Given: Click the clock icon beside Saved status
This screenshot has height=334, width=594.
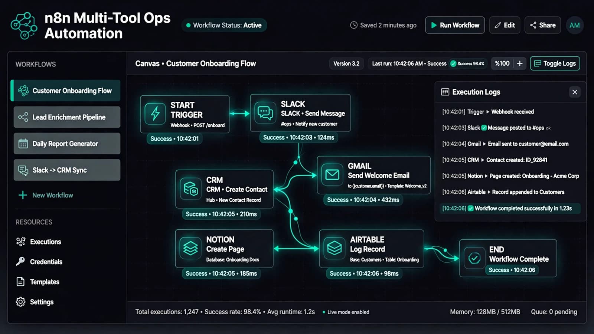Looking at the screenshot, I should click(x=354, y=25).
